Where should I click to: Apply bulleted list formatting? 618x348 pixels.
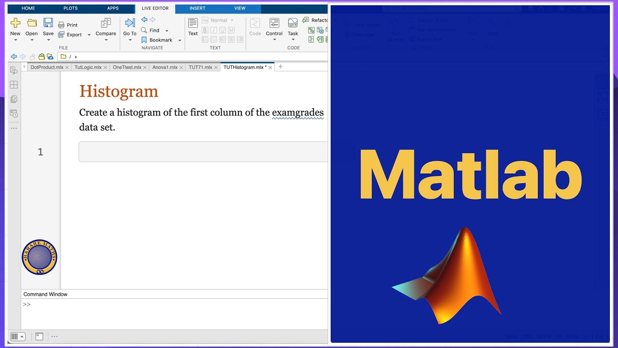point(205,39)
